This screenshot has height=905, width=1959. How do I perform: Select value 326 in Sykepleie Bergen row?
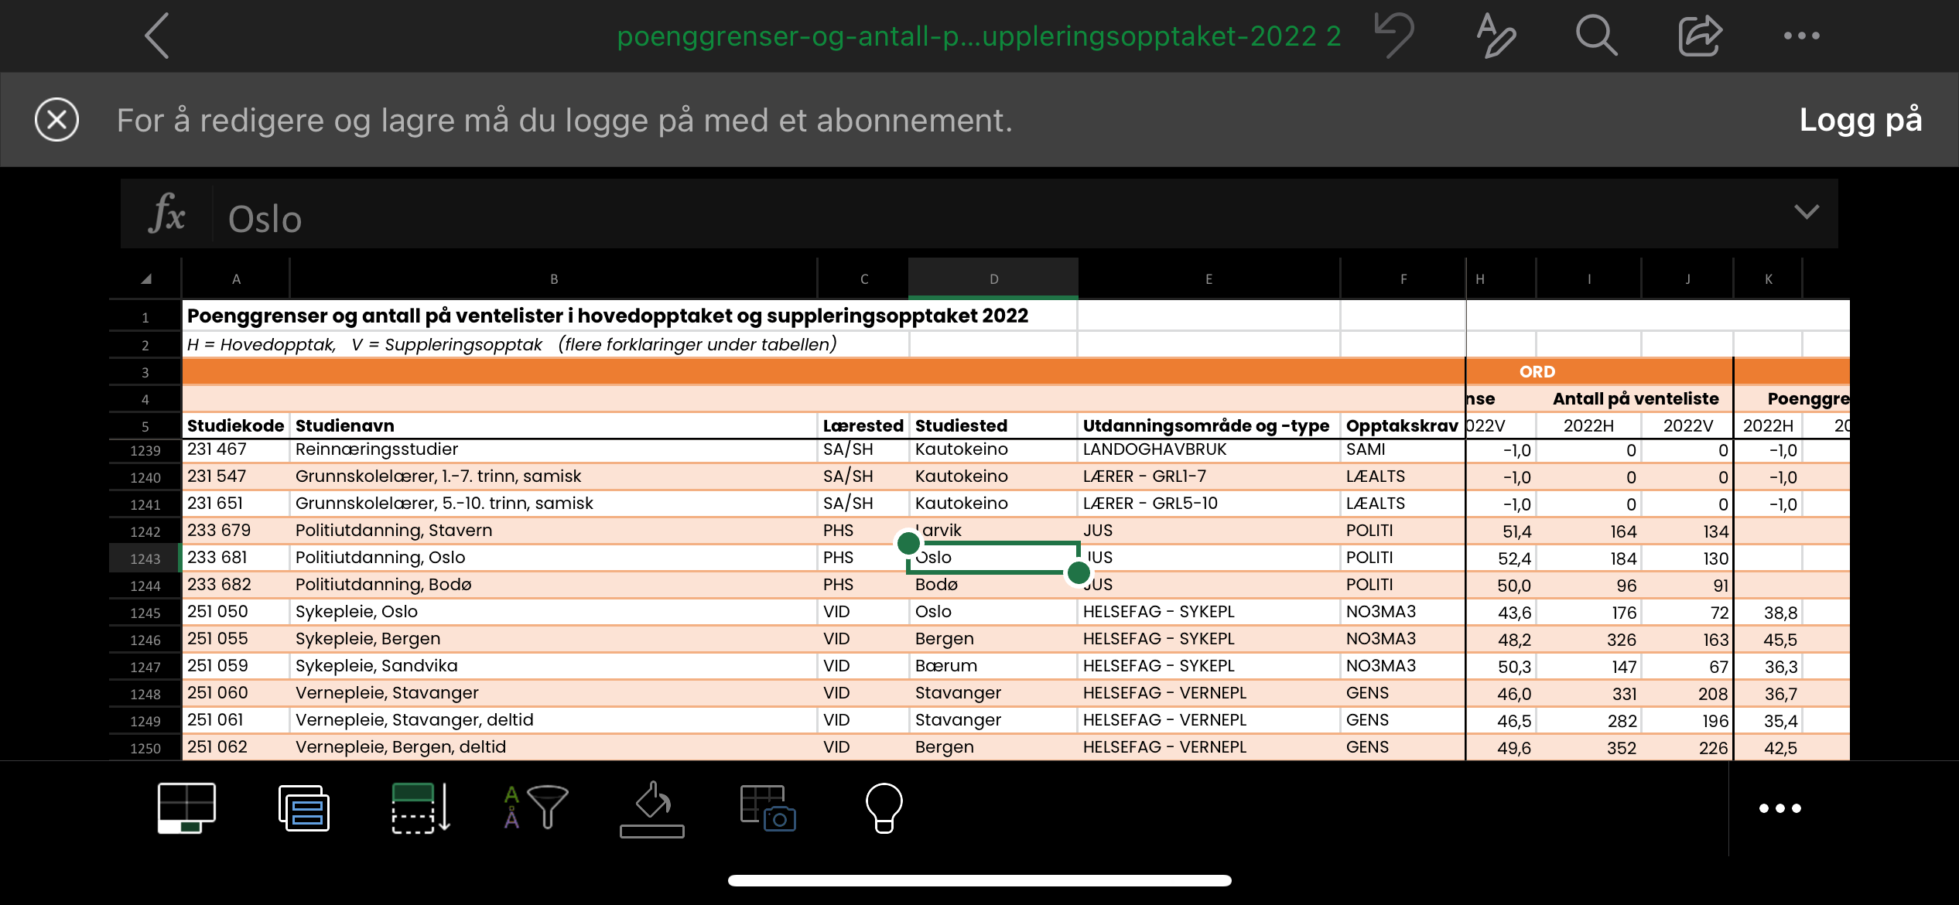click(x=1588, y=640)
